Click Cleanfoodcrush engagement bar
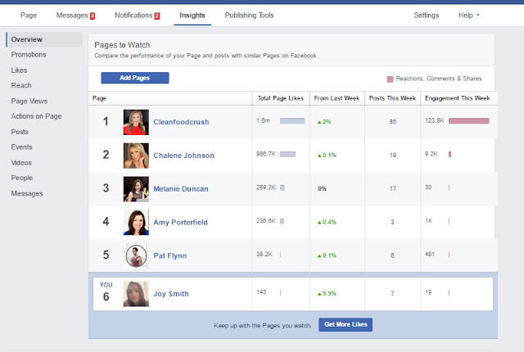The image size is (524, 352). coord(469,121)
